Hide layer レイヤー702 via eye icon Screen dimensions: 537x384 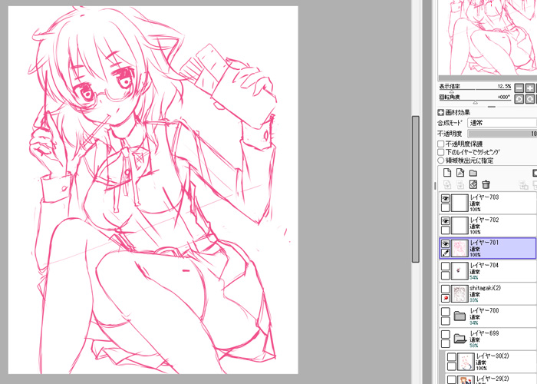tap(445, 221)
